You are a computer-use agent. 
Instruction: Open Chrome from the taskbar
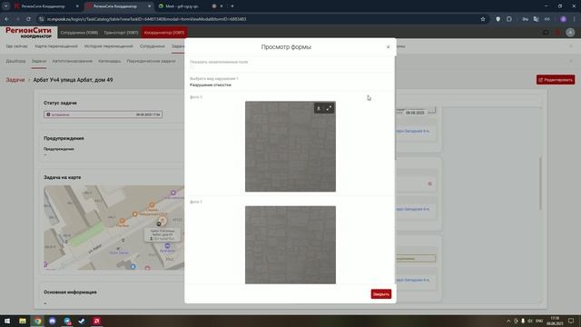click(37, 321)
